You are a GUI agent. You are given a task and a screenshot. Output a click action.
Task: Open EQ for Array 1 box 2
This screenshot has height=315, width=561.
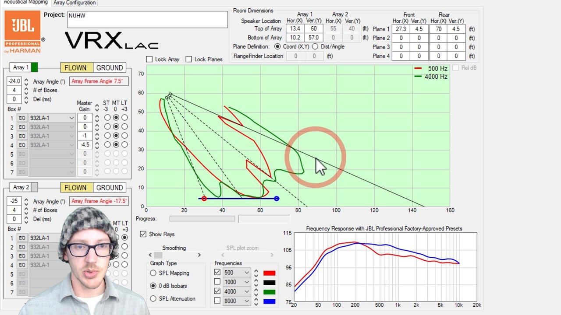coord(22,127)
